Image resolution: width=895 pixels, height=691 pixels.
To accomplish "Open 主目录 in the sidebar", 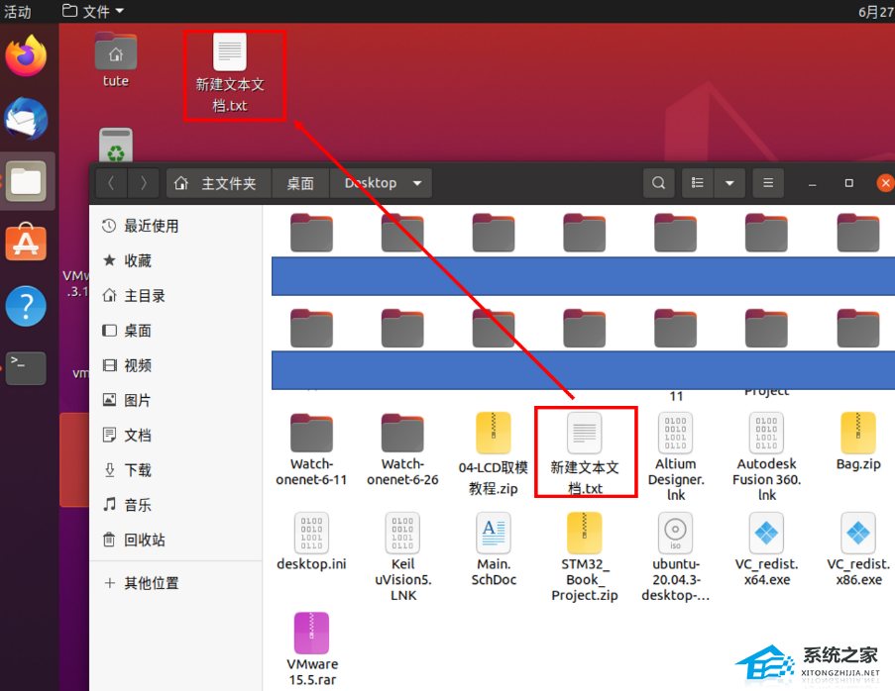I will point(175,295).
